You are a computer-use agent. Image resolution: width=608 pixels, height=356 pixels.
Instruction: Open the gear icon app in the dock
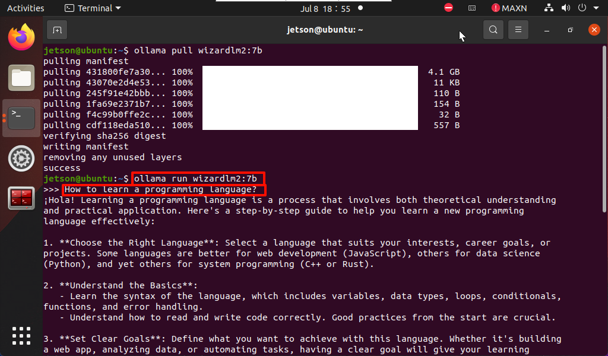point(21,158)
